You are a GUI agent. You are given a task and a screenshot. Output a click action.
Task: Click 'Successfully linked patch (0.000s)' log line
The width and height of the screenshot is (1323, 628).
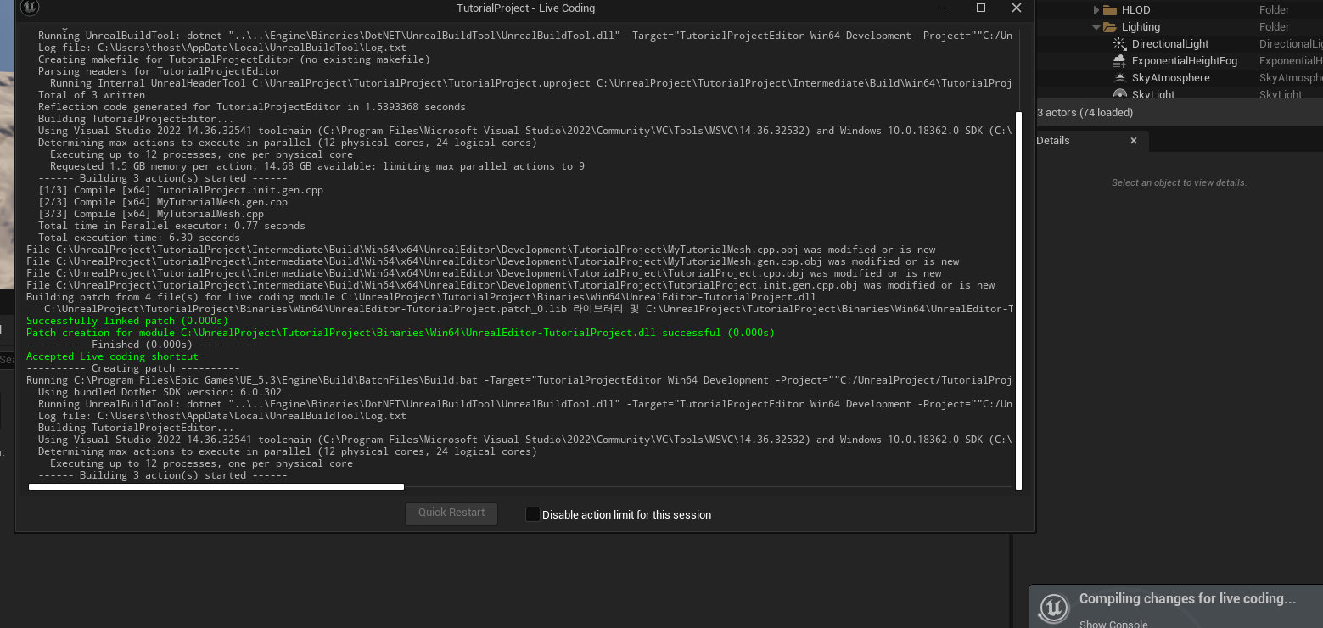click(x=127, y=321)
